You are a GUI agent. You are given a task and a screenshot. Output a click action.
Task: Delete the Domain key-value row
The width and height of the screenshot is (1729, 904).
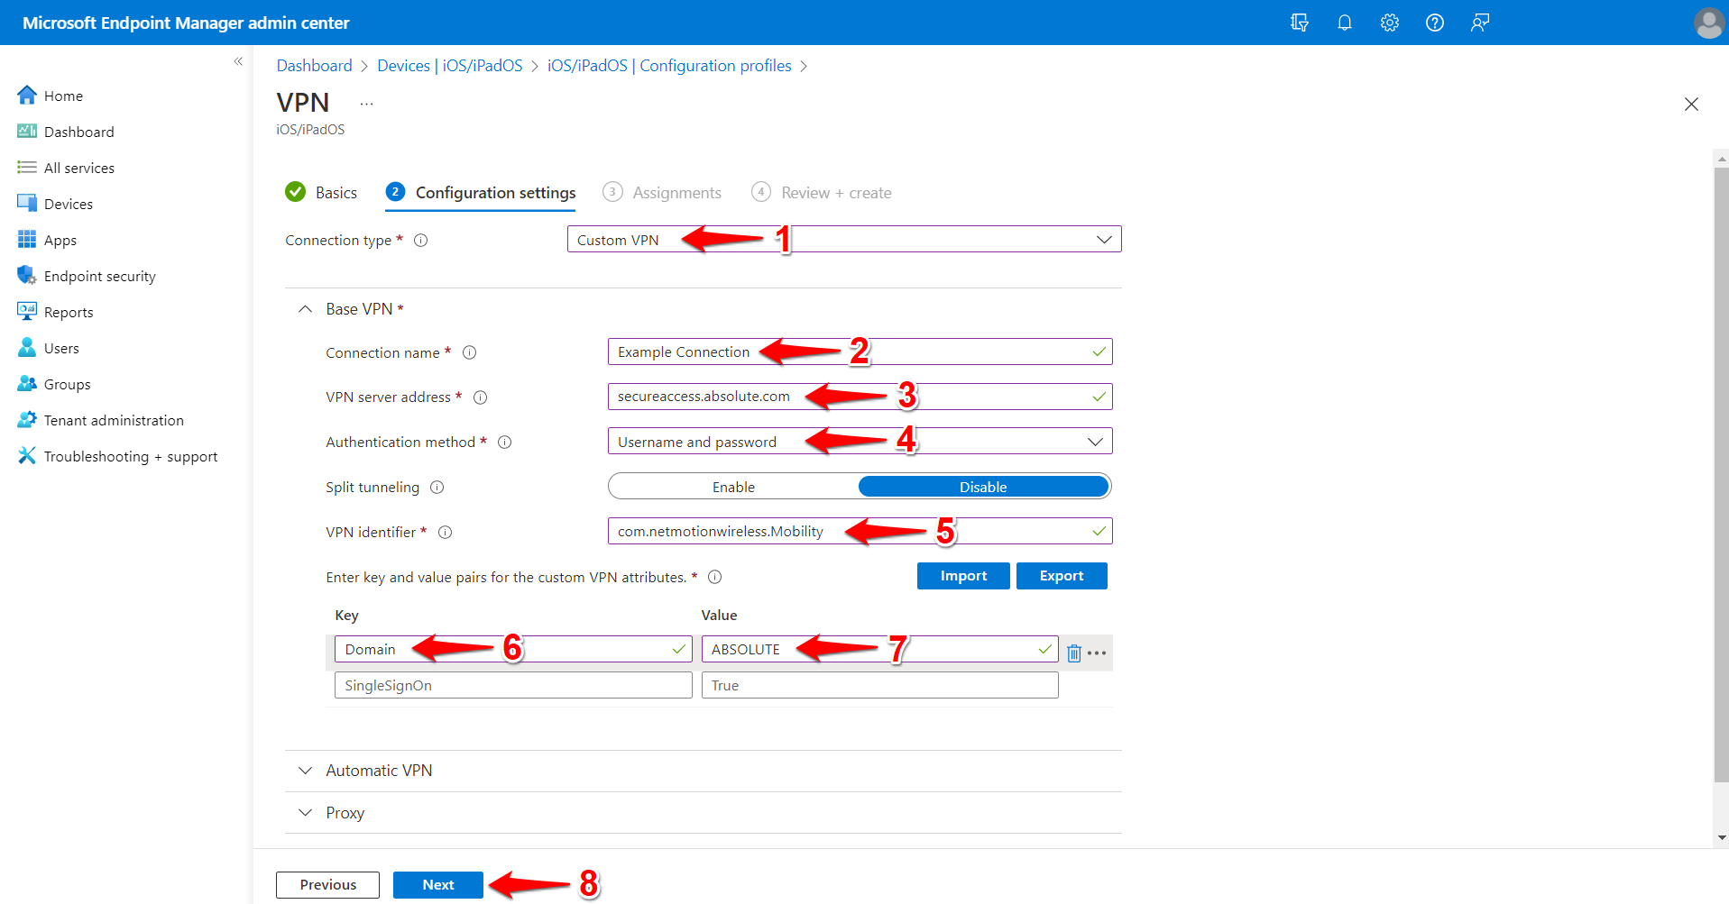pyautogui.click(x=1073, y=653)
